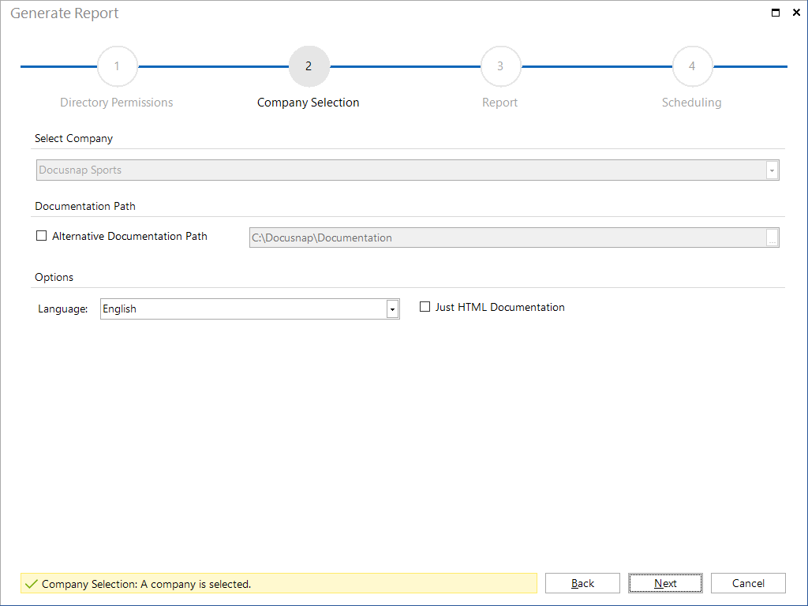Screen dimensions: 808x606
Task: Click the 'Select Company' section heading
Action: 73,139
